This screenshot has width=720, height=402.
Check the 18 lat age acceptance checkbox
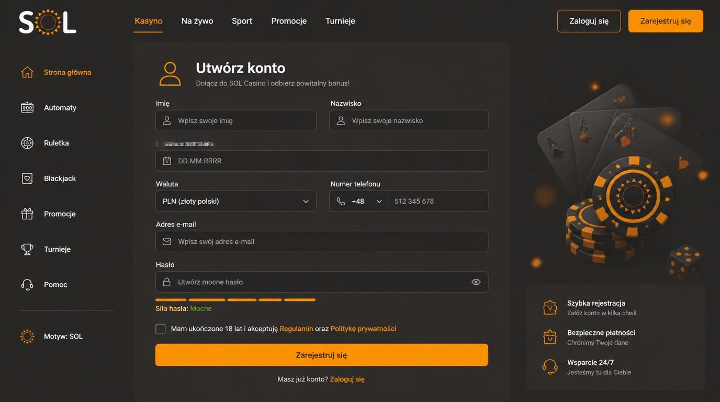click(161, 329)
